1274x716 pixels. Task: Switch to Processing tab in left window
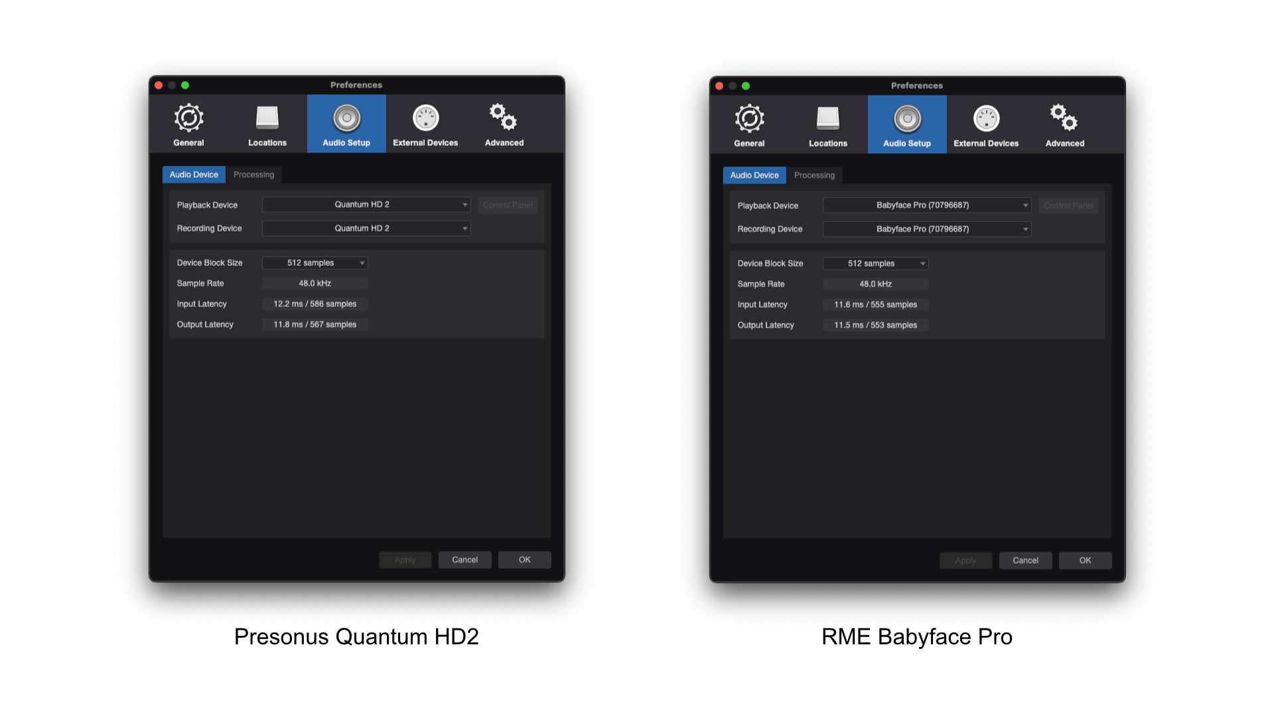coord(253,175)
